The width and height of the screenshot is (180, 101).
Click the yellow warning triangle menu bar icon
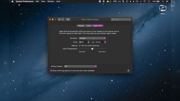pos(108,1)
